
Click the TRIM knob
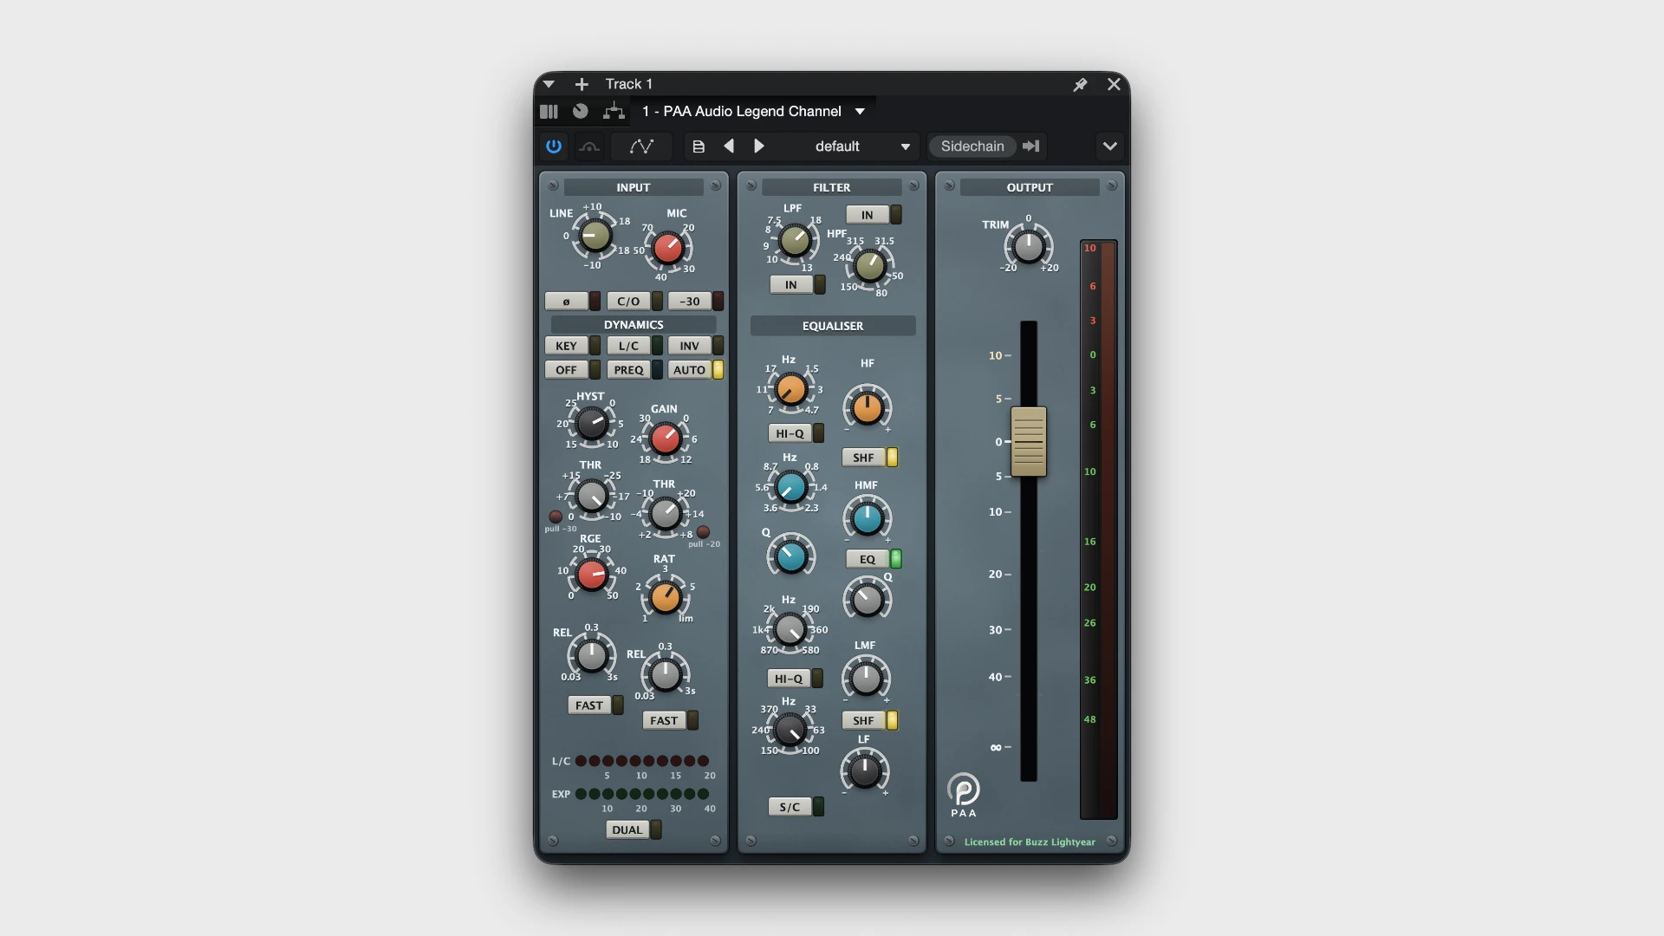tap(1029, 246)
